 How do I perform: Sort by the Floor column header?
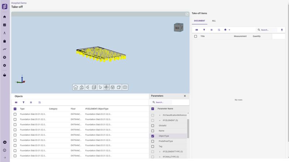click(73, 109)
